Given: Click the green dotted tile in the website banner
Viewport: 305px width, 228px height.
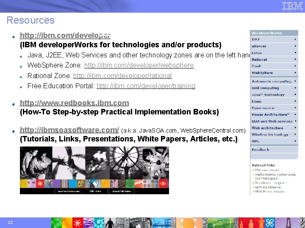Looking at the screenshot, I should 130,184.
